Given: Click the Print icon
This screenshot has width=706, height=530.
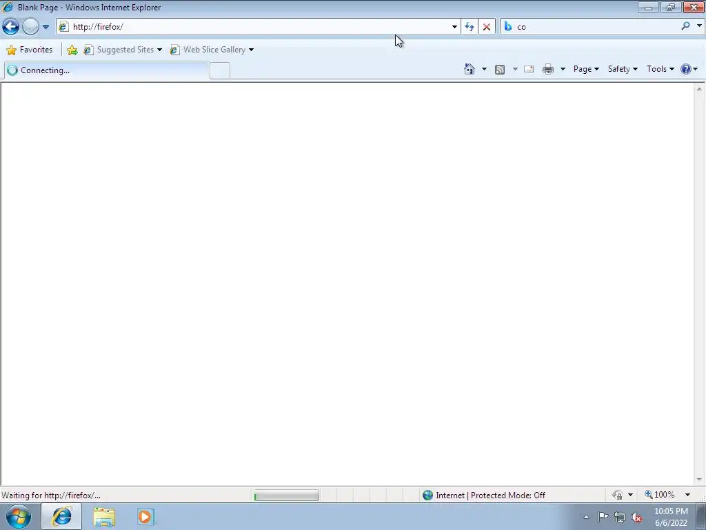Looking at the screenshot, I should point(548,69).
